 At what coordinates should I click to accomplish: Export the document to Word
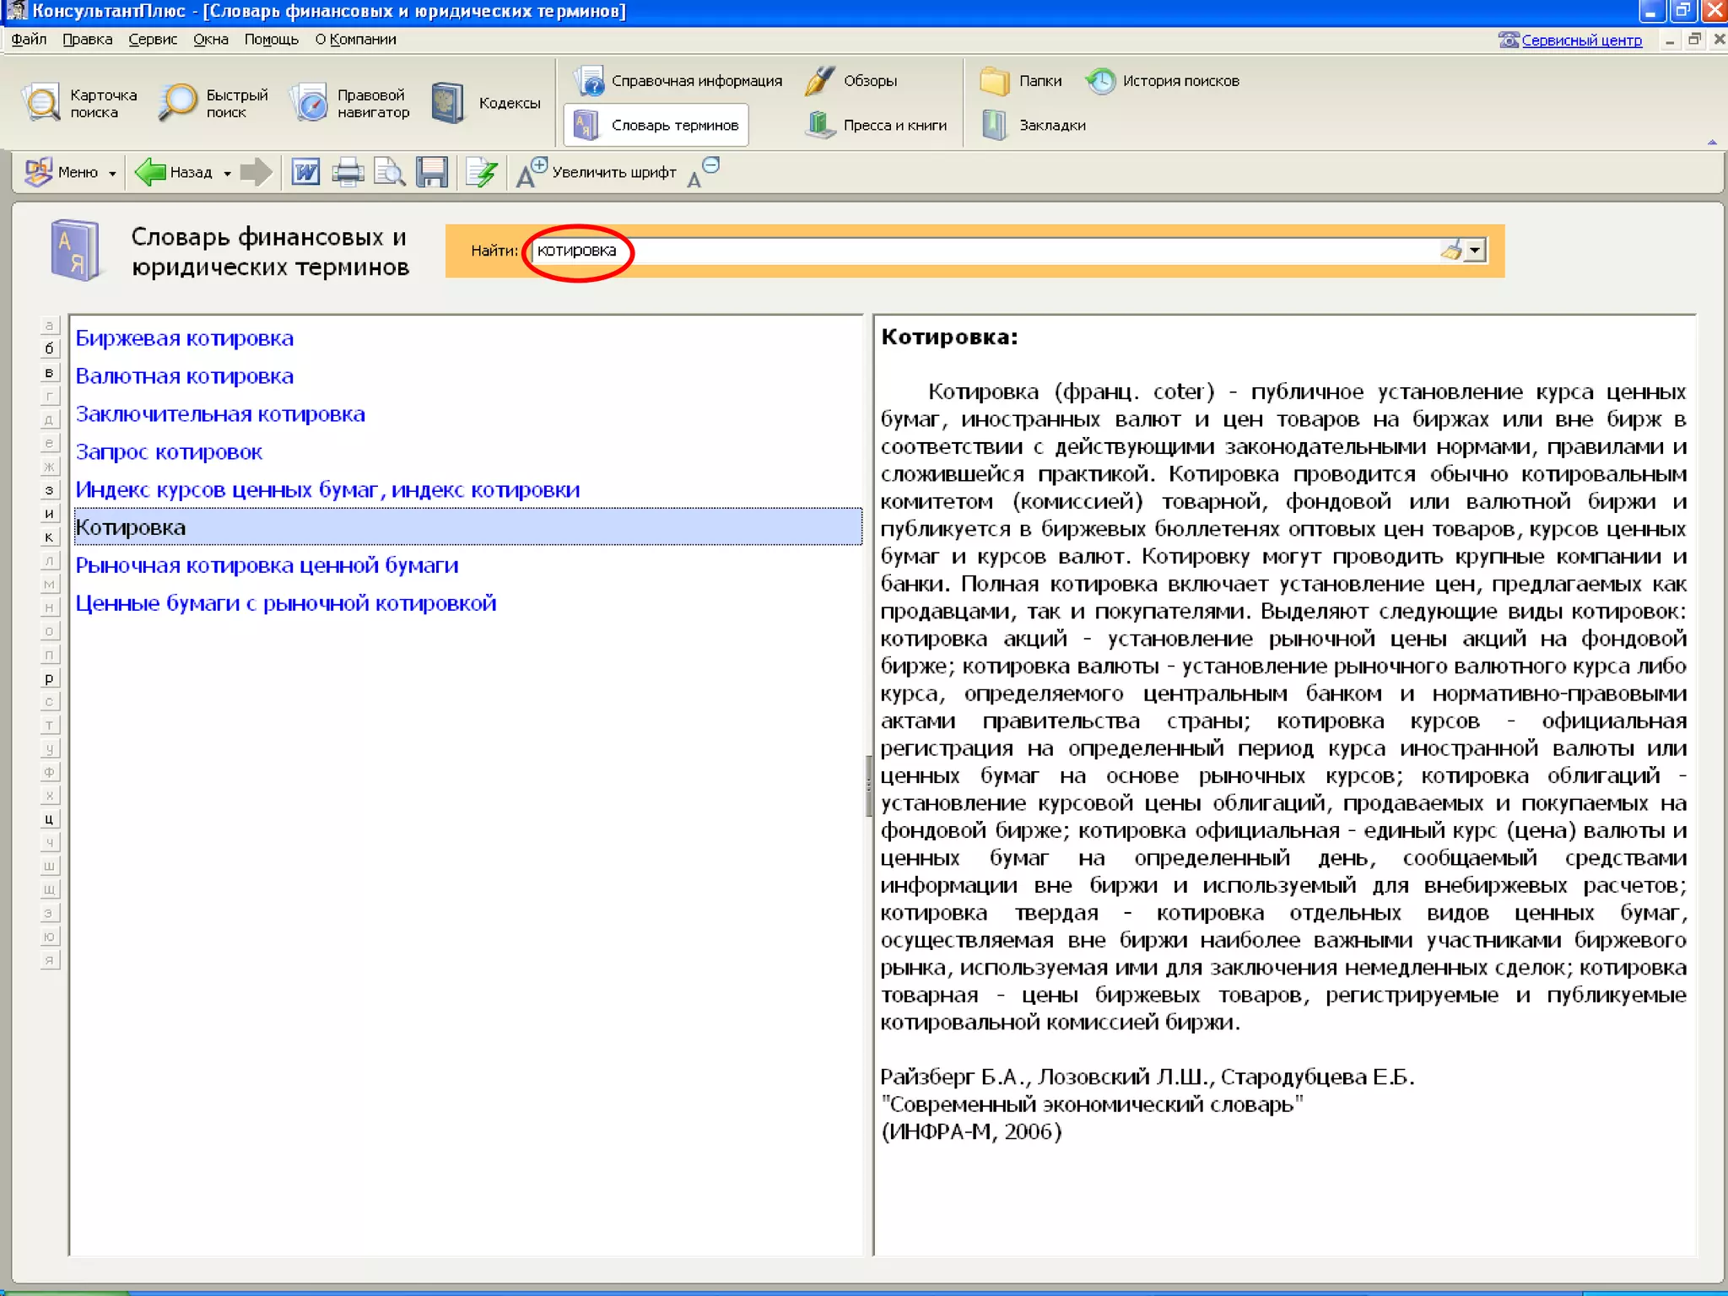click(305, 172)
